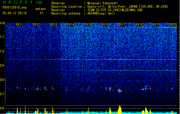The image size is (180, 114).
Task: Click the 0919 time marker
Action: tap(156, 25)
